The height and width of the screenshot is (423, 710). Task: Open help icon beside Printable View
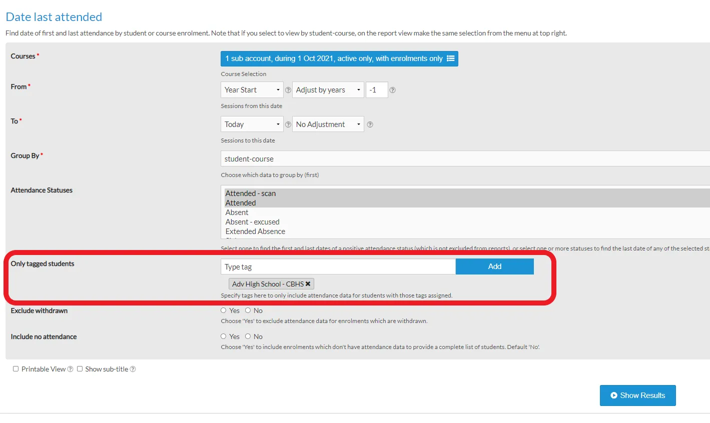coord(70,369)
